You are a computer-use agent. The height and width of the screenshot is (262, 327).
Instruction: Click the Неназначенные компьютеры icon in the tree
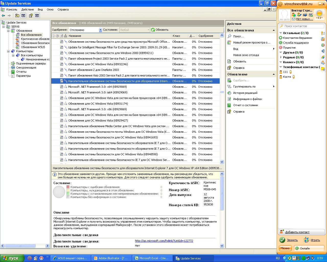point(23,59)
